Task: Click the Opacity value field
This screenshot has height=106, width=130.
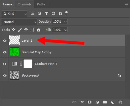Action: [x=57, y=22]
